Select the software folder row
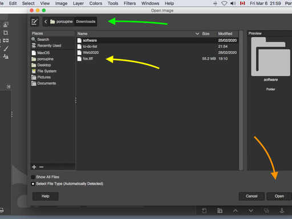Viewport: 292px width, 219px height. (157, 40)
